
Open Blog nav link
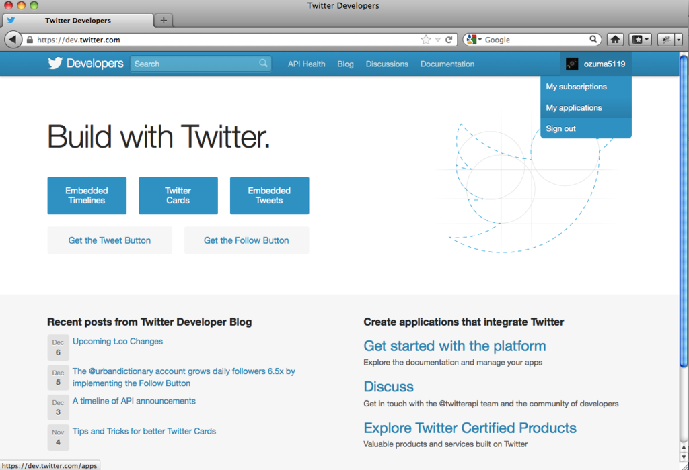(345, 64)
